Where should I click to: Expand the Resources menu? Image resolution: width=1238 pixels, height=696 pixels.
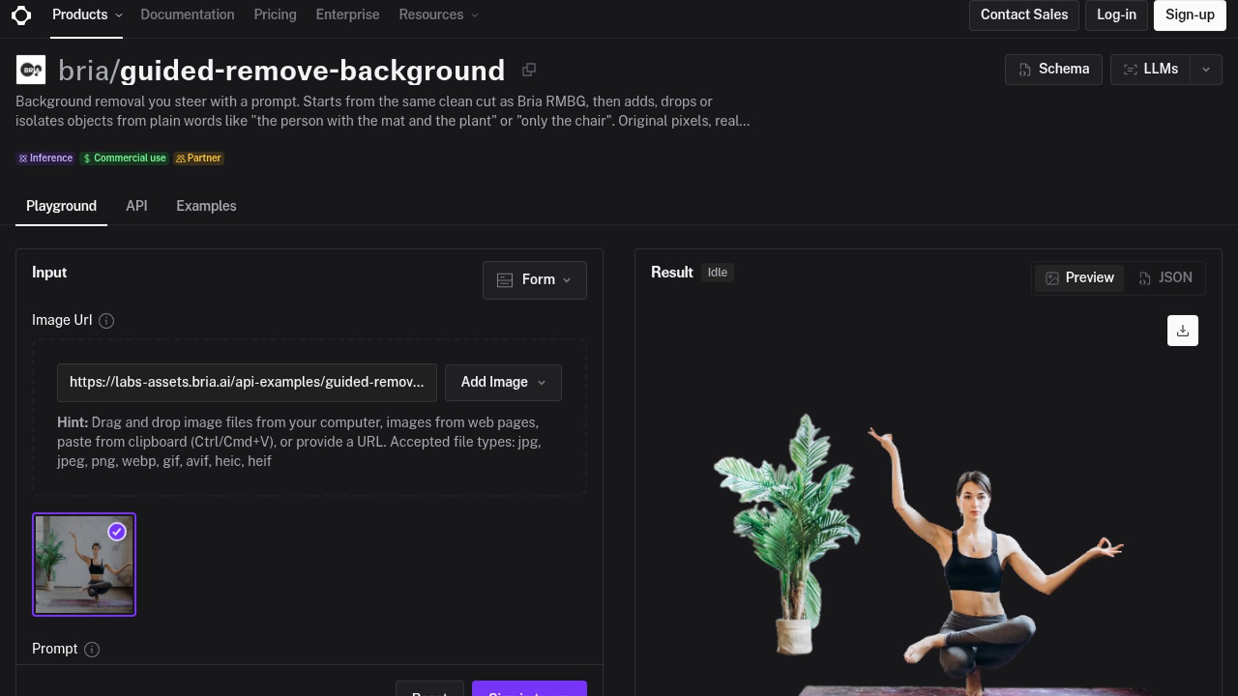438,15
